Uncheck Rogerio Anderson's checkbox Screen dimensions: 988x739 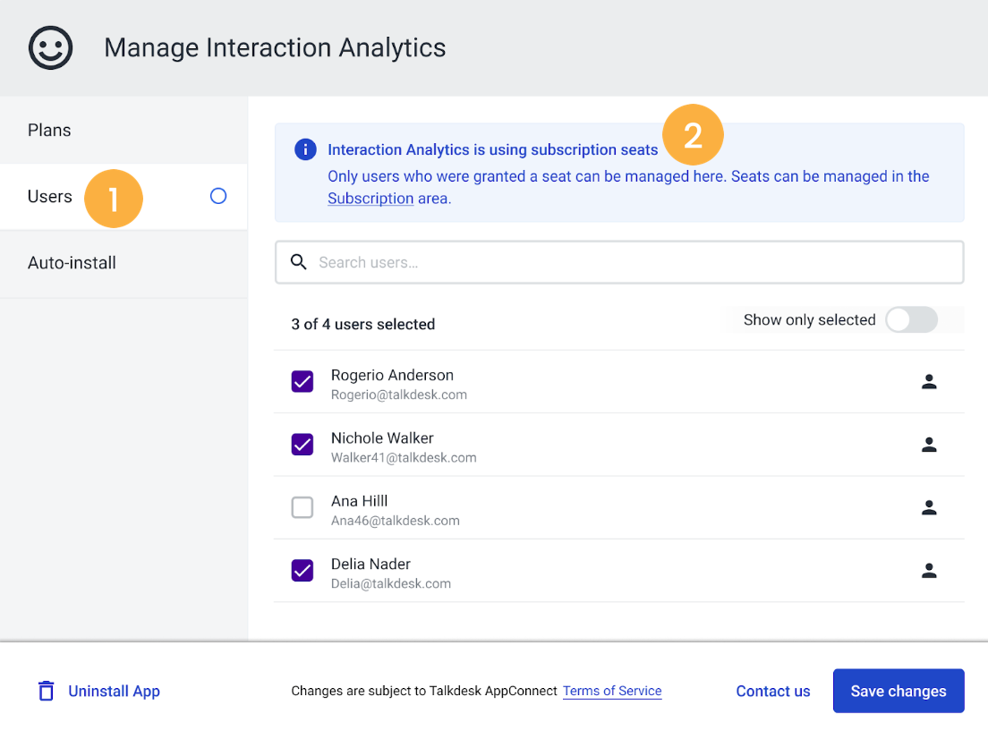[x=302, y=381]
